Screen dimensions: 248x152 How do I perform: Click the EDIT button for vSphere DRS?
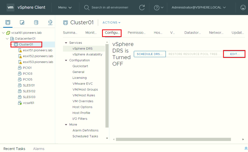tap(235, 54)
